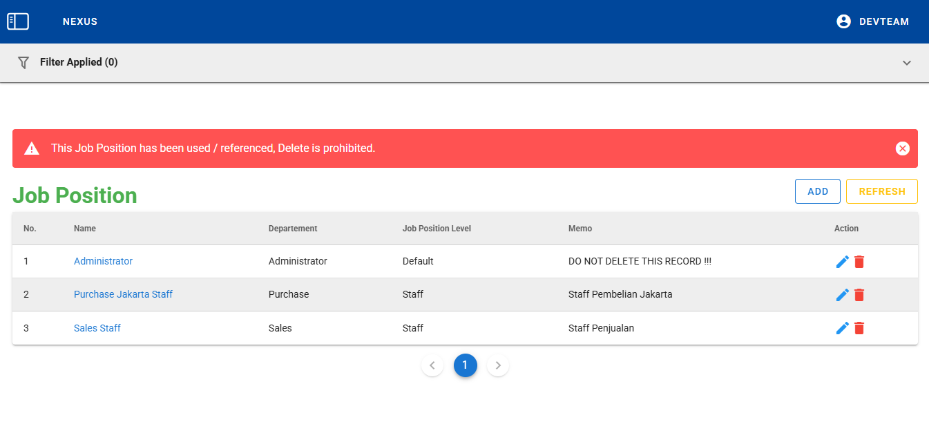Edit the Administrator job position
The height and width of the screenshot is (442, 929).
pyautogui.click(x=842, y=262)
